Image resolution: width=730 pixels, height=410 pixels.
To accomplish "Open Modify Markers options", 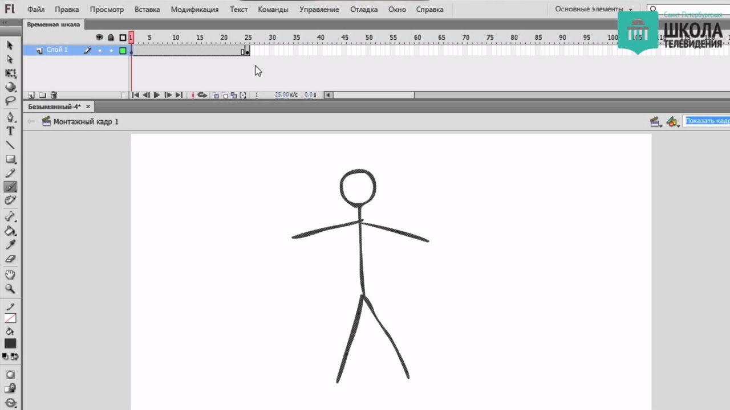I will (x=243, y=95).
